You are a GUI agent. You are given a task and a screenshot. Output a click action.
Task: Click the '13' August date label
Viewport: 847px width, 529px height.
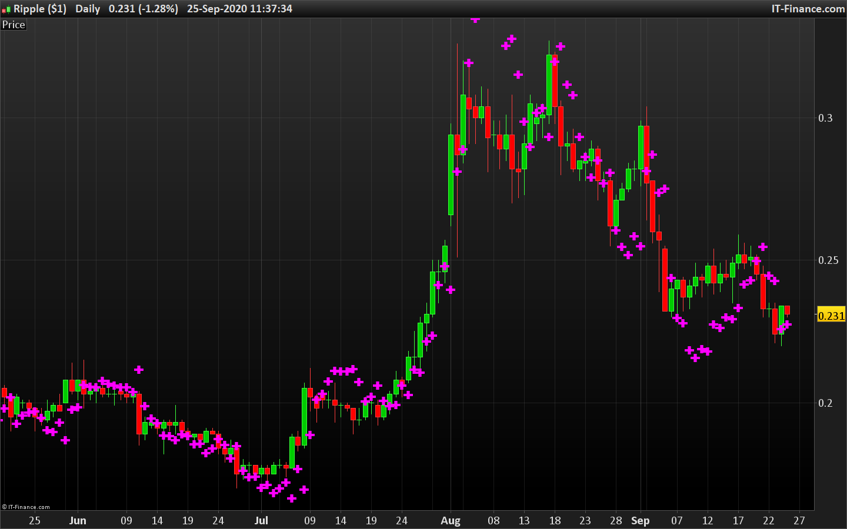tap(524, 521)
